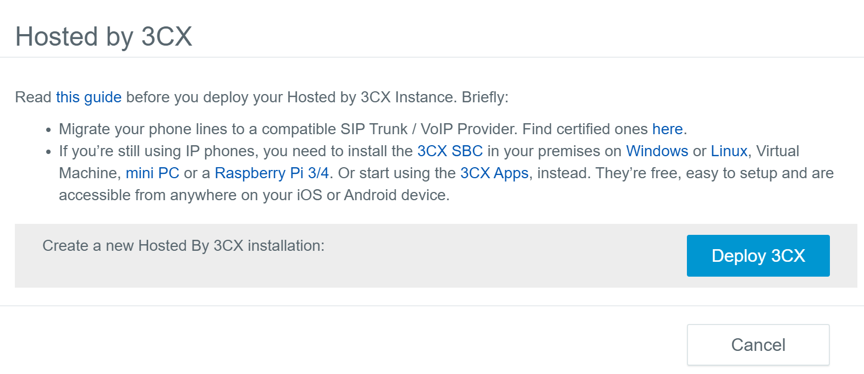This screenshot has width=864, height=374.
Task: Abort the hosted deployment with Cancel
Action: pos(758,344)
